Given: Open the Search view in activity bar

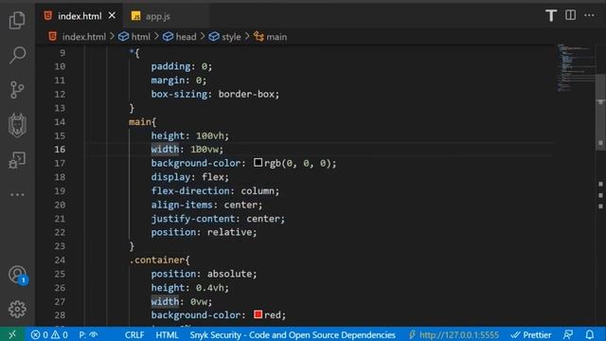Looking at the screenshot, I should [17, 55].
